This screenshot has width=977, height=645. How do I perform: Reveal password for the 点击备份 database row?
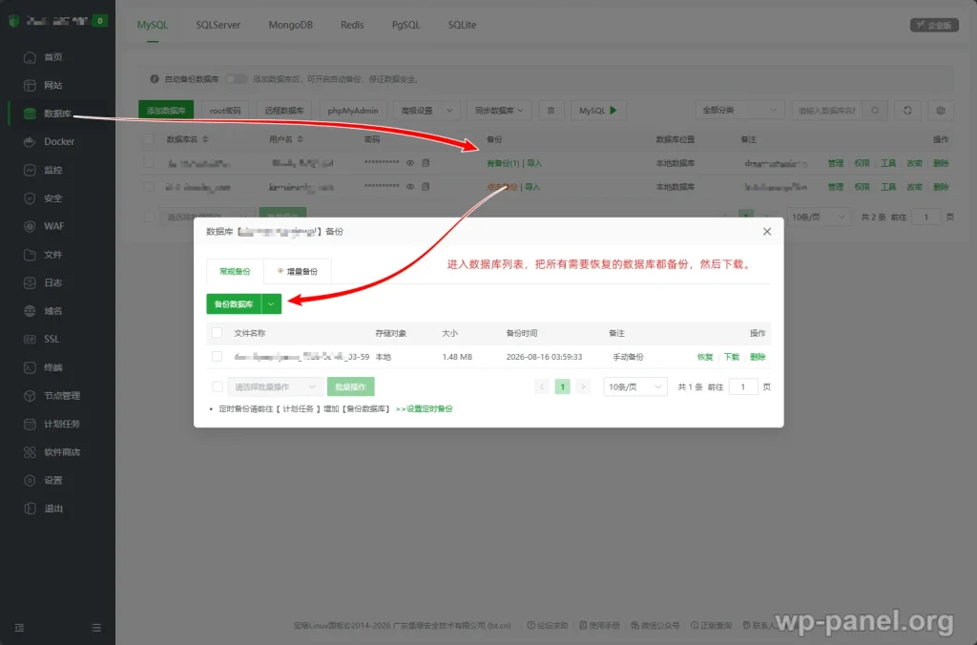(x=410, y=186)
